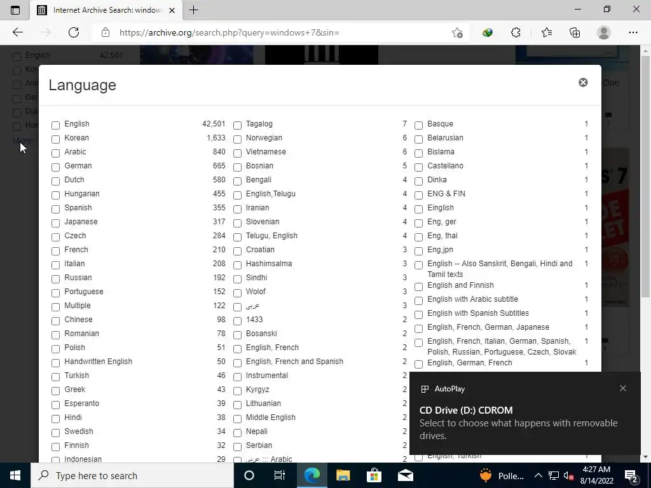Tick the English with Spanish Subtitles checkbox

tap(419, 315)
